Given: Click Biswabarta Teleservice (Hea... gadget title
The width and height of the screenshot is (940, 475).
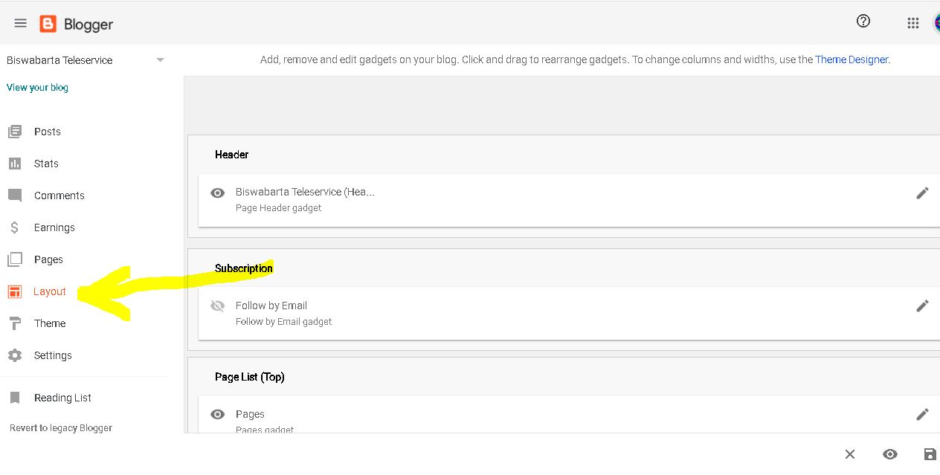Looking at the screenshot, I should pyautogui.click(x=305, y=192).
